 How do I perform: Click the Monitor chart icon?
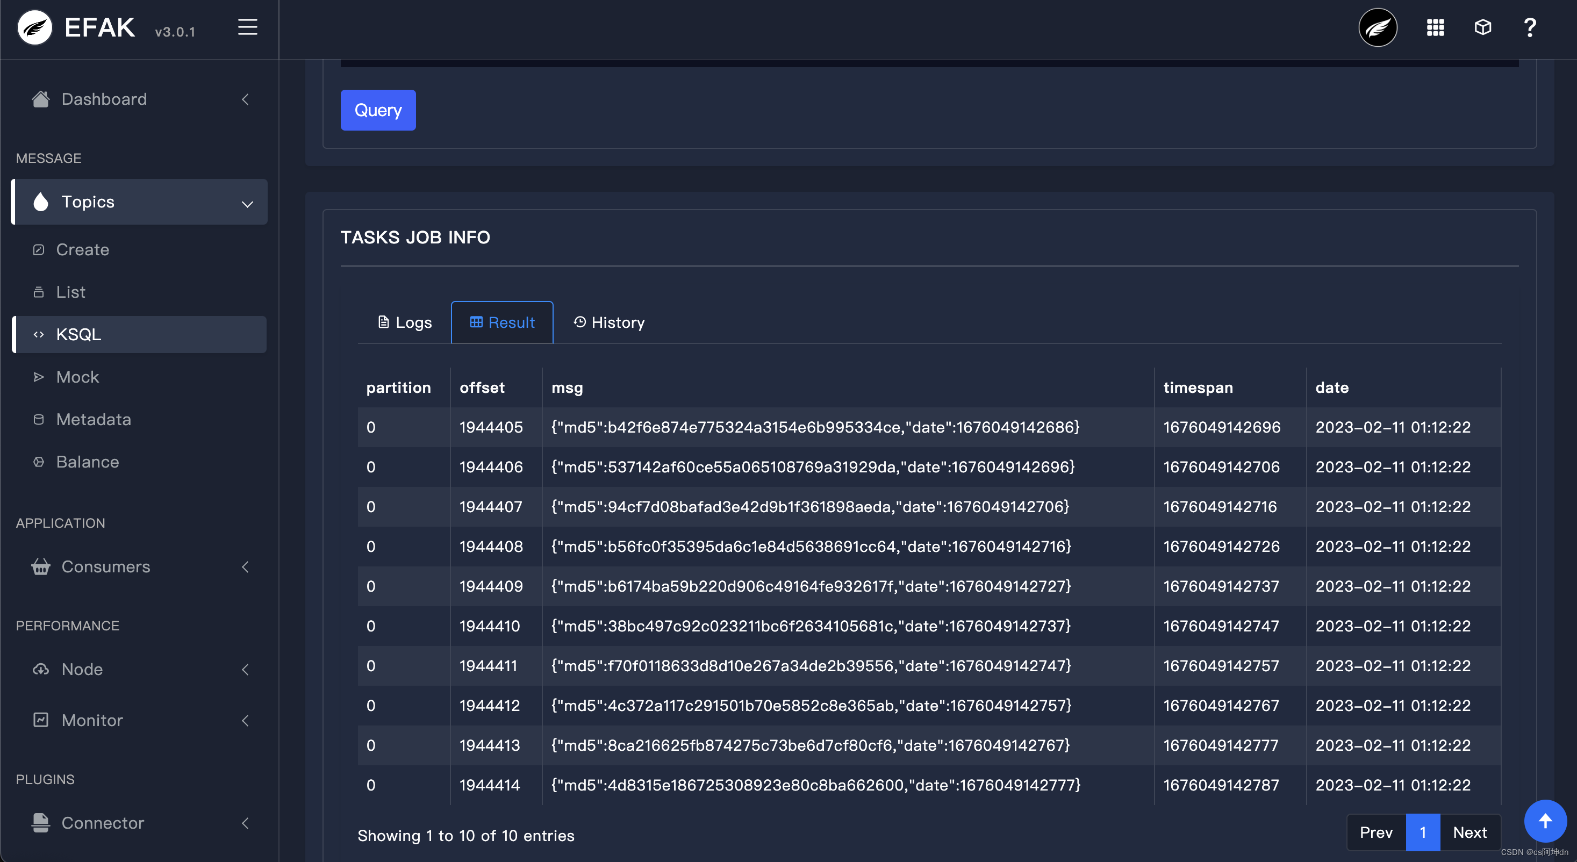40,720
